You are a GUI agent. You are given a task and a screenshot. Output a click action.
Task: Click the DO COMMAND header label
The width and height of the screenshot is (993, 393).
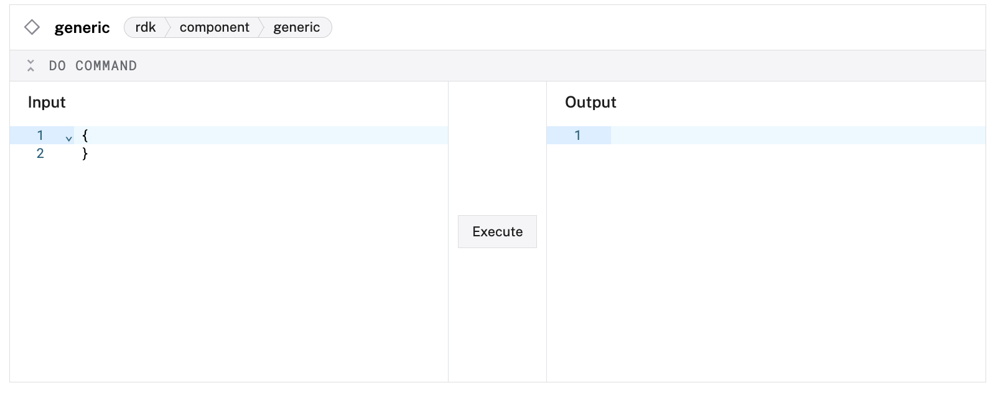tap(93, 66)
